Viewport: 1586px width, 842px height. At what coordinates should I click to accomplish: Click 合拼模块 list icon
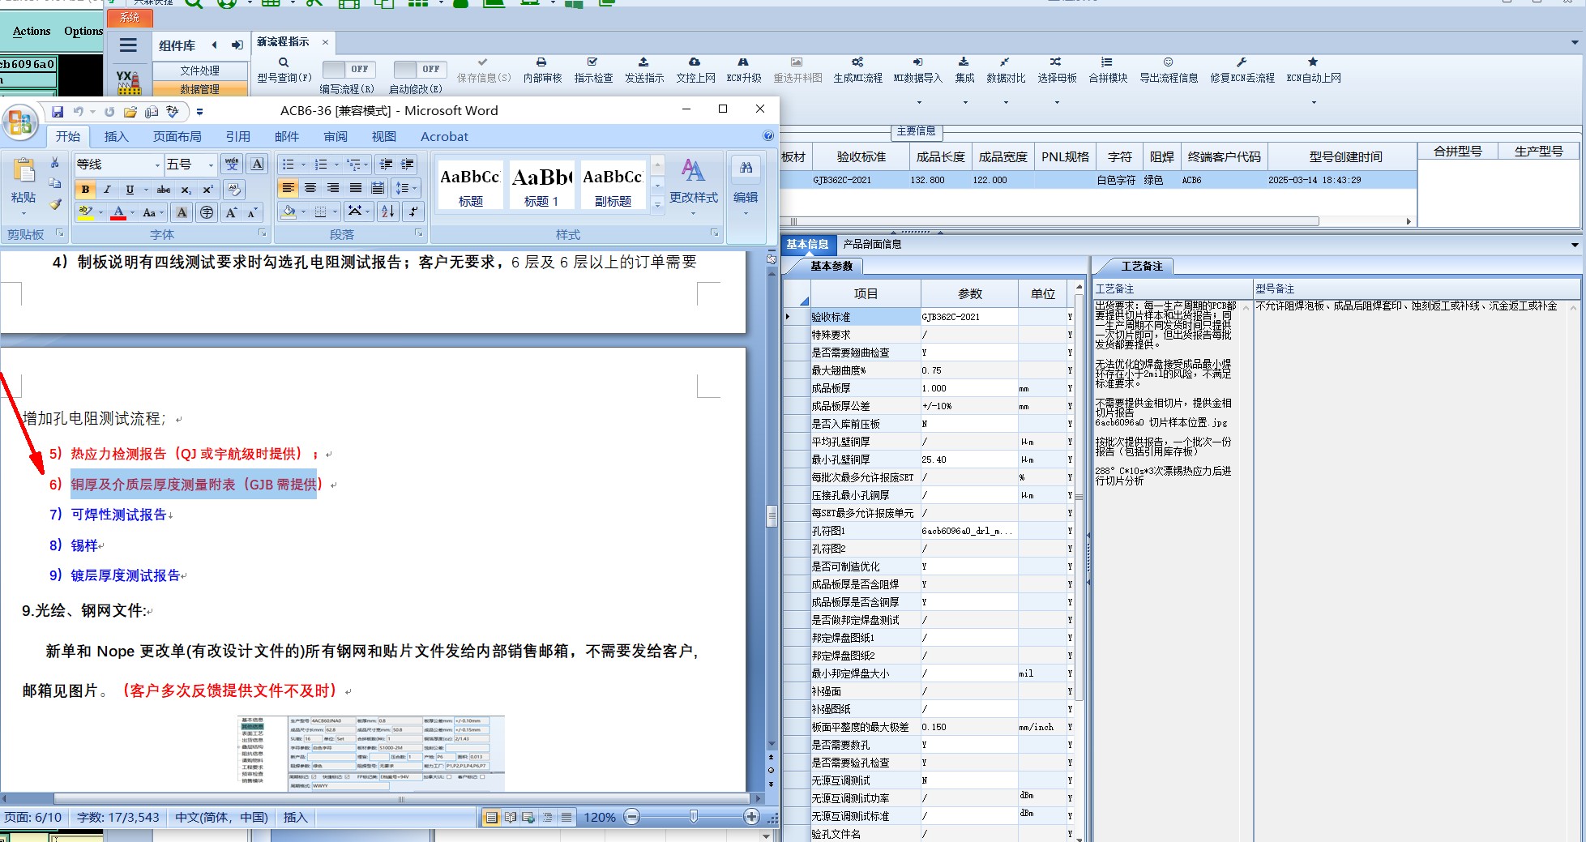click(x=1107, y=62)
